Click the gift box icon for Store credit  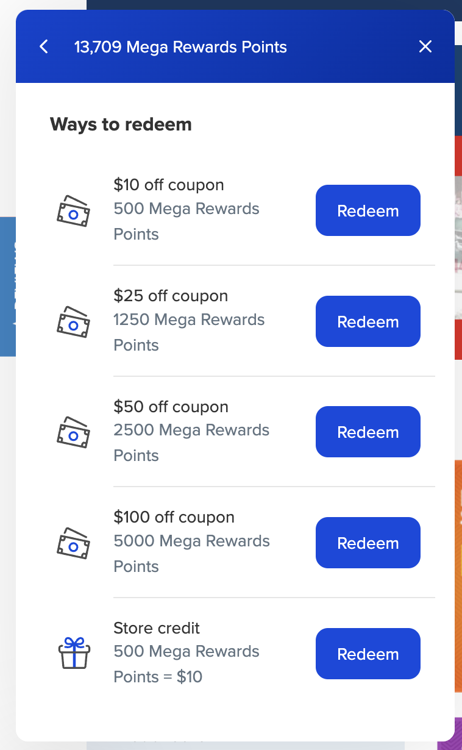(74, 653)
